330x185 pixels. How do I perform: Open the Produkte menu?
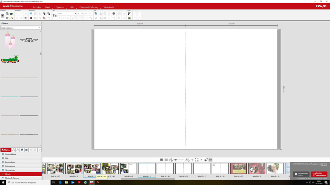(37, 7)
